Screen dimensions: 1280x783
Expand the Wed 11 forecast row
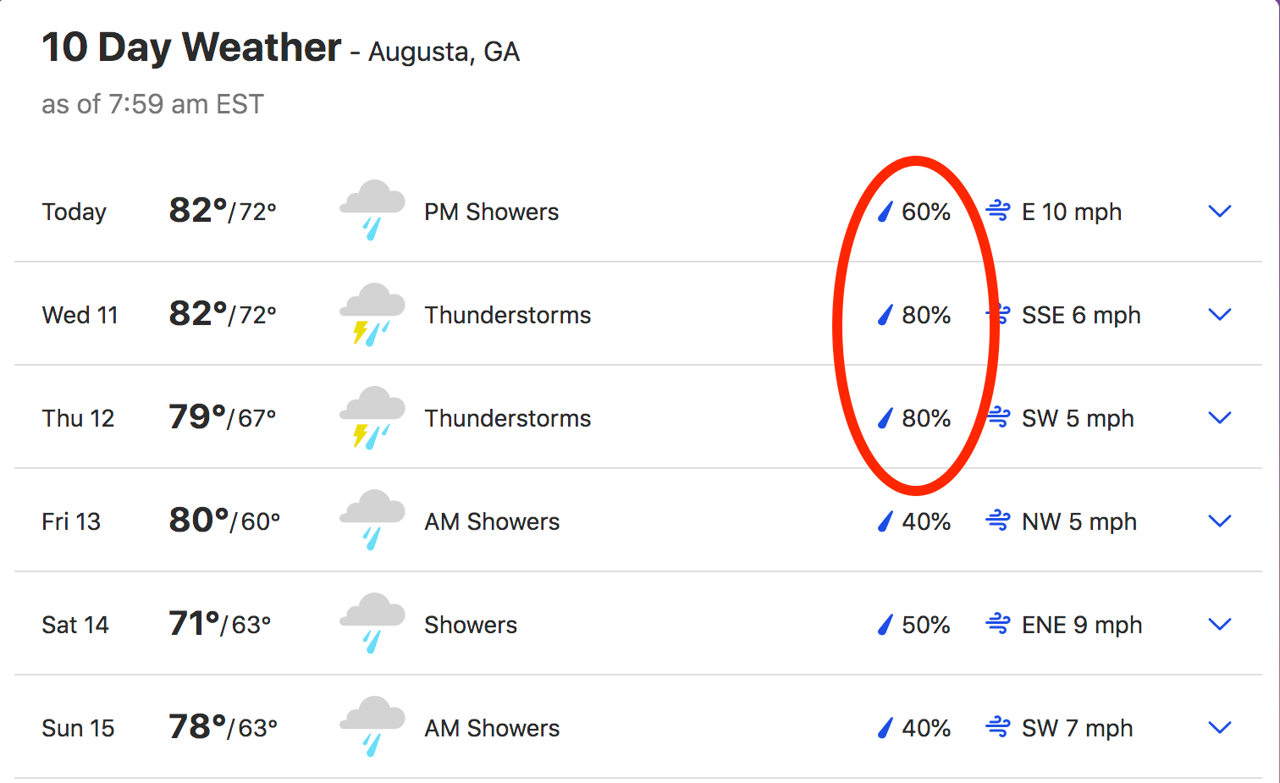pyautogui.click(x=1219, y=314)
